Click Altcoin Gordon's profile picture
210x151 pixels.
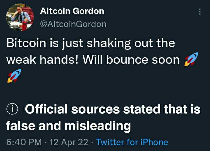coord(19,18)
